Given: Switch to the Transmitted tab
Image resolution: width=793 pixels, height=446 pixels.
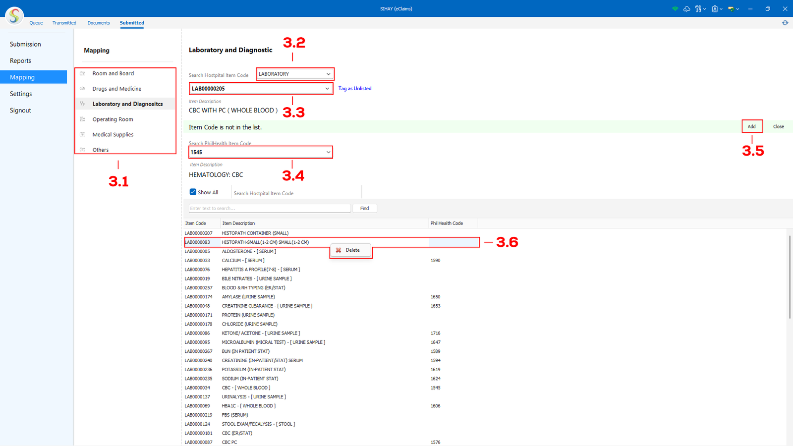Looking at the screenshot, I should [64, 23].
